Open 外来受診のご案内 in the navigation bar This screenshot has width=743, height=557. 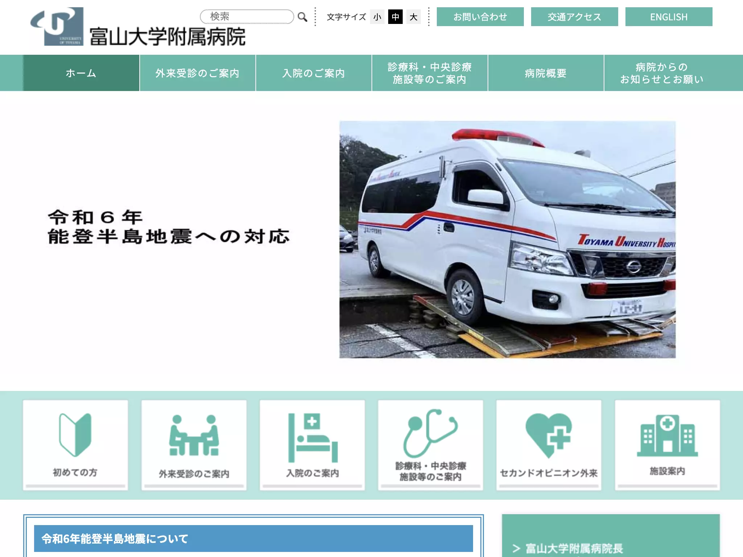tap(198, 73)
